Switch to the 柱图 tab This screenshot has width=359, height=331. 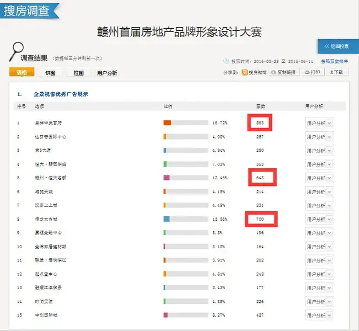[78, 73]
